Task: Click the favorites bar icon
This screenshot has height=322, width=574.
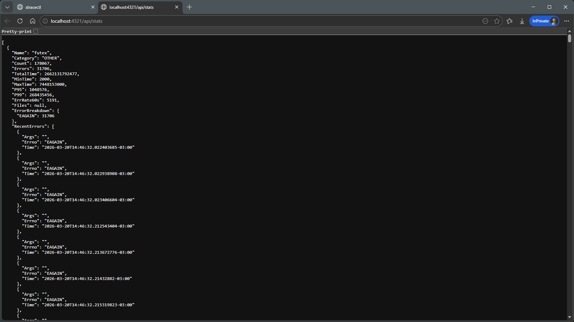Action: 509,21
